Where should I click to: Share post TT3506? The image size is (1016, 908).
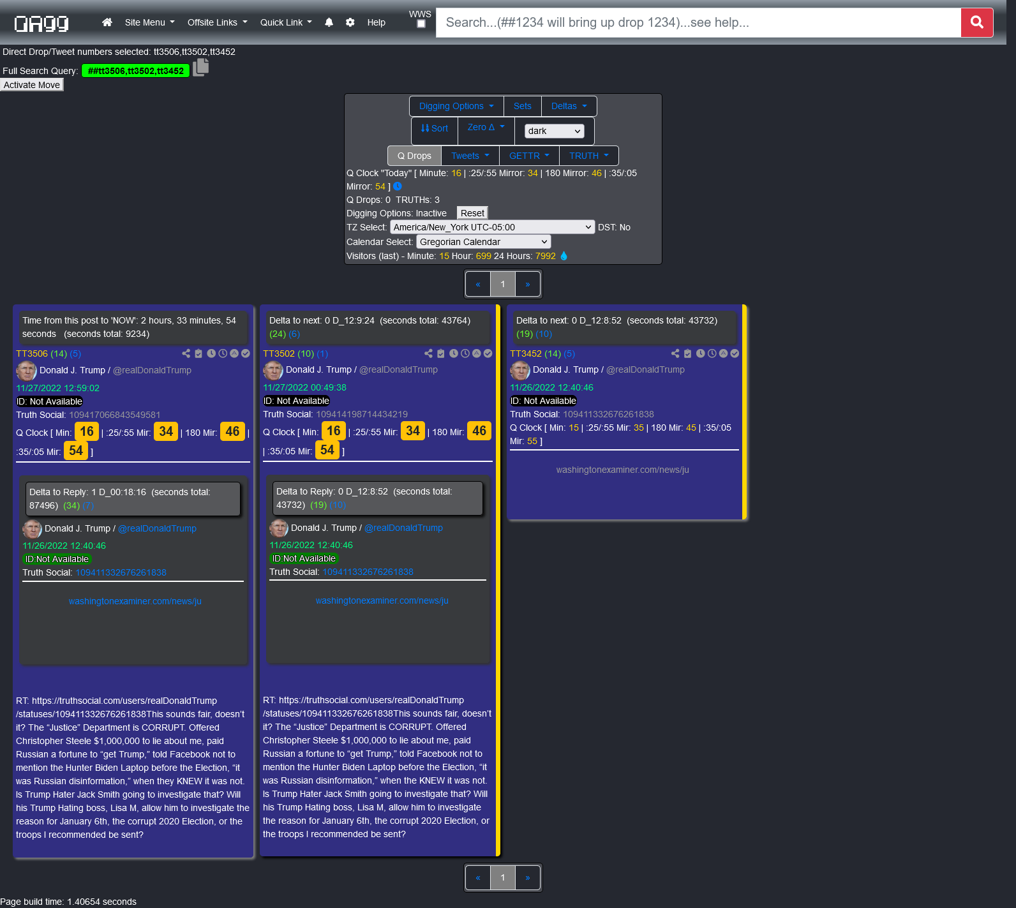tap(186, 354)
